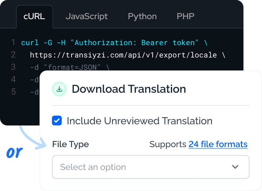262x191 pixels.
Task: Switch to the cURL tab
Action: (x=34, y=16)
